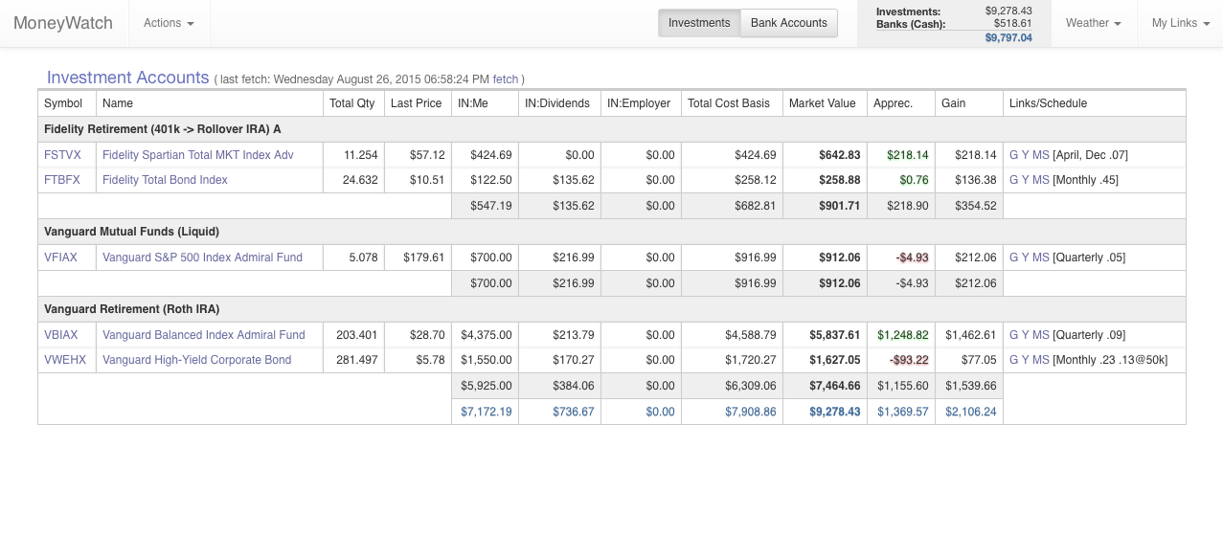Click the Investment Accounts heading
This screenshot has height=560, width=1223.
click(x=127, y=78)
